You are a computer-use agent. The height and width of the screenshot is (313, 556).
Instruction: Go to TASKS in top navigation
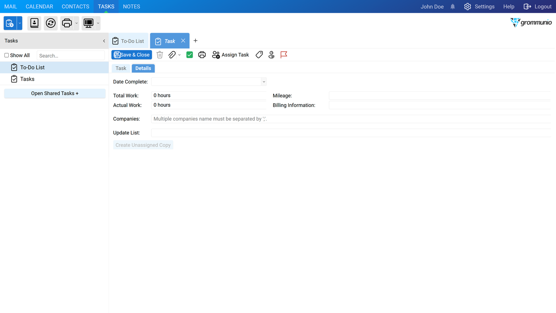click(x=106, y=6)
